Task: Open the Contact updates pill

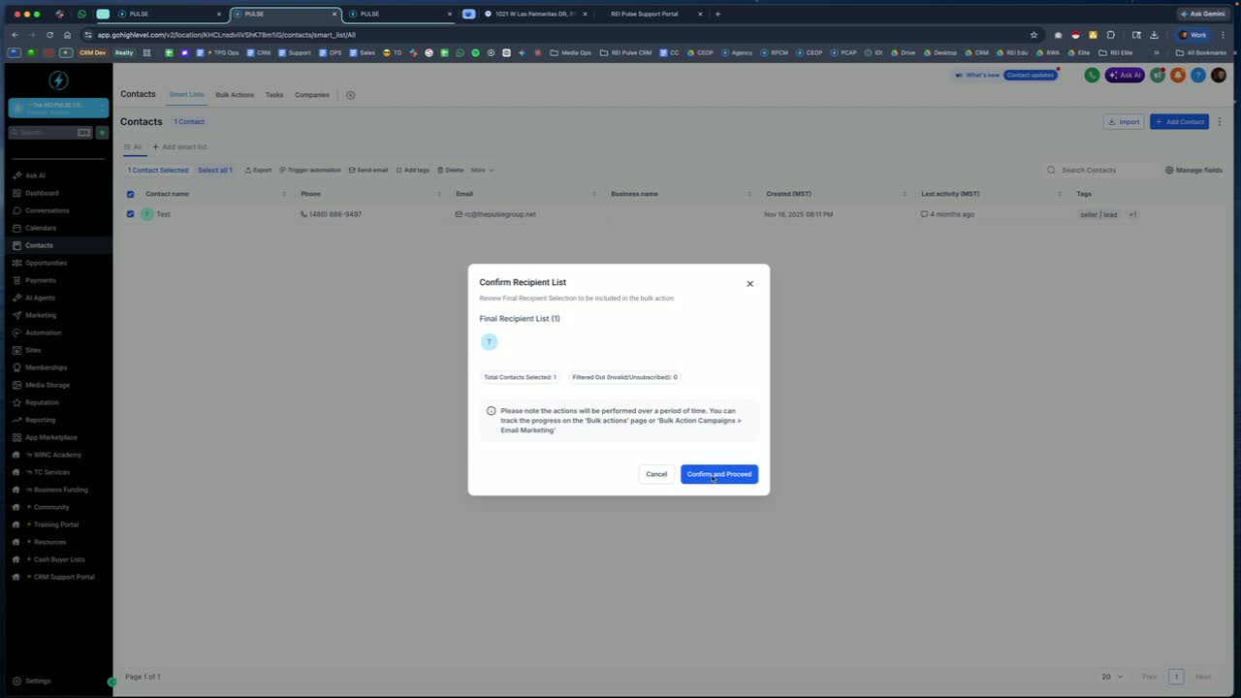Action: (1031, 75)
